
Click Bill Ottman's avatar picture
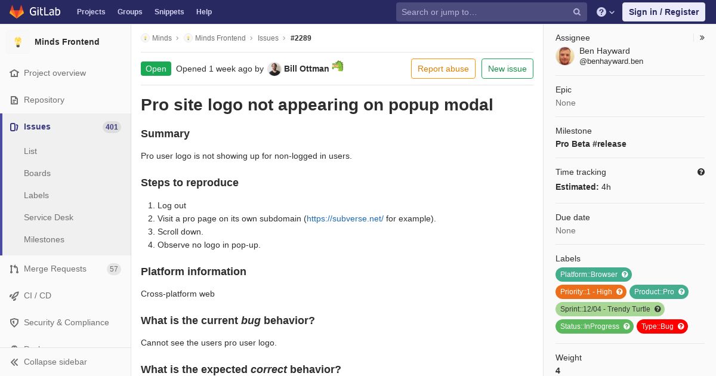pyautogui.click(x=274, y=69)
